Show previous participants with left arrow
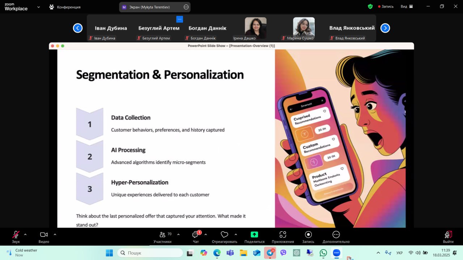Screen dimensions: 463x260 click(x=78, y=28)
